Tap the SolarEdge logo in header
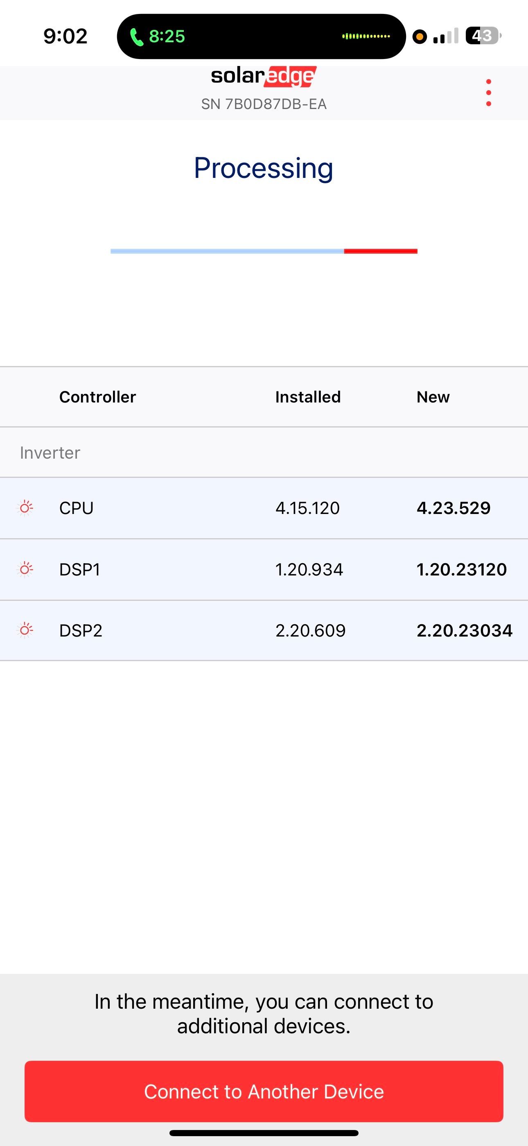This screenshot has height=1146, width=528. 264,77
